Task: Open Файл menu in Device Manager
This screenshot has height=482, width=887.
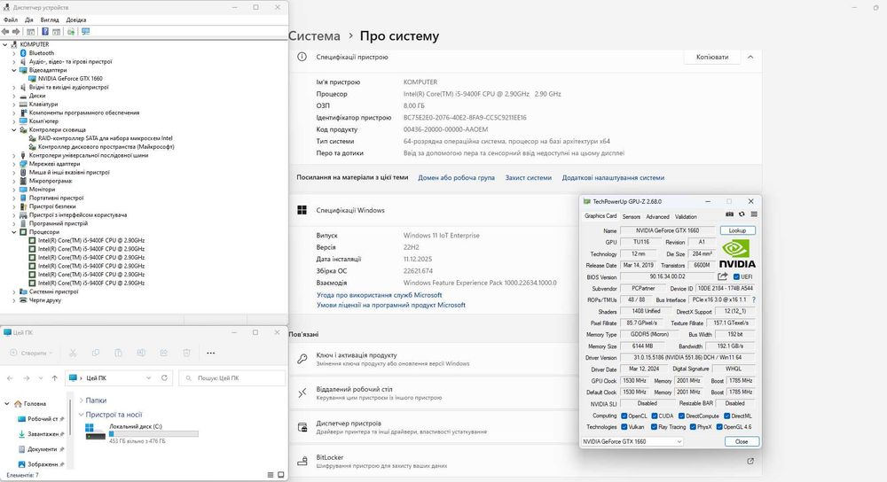Action: pyautogui.click(x=11, y=19)
